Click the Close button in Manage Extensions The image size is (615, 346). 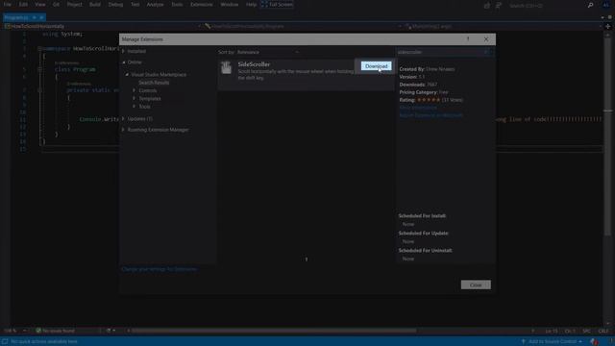click(x=476, y=284)
